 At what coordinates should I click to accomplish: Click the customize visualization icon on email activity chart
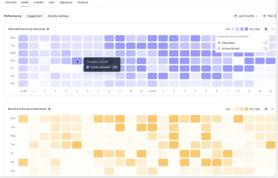click(266, 29)
